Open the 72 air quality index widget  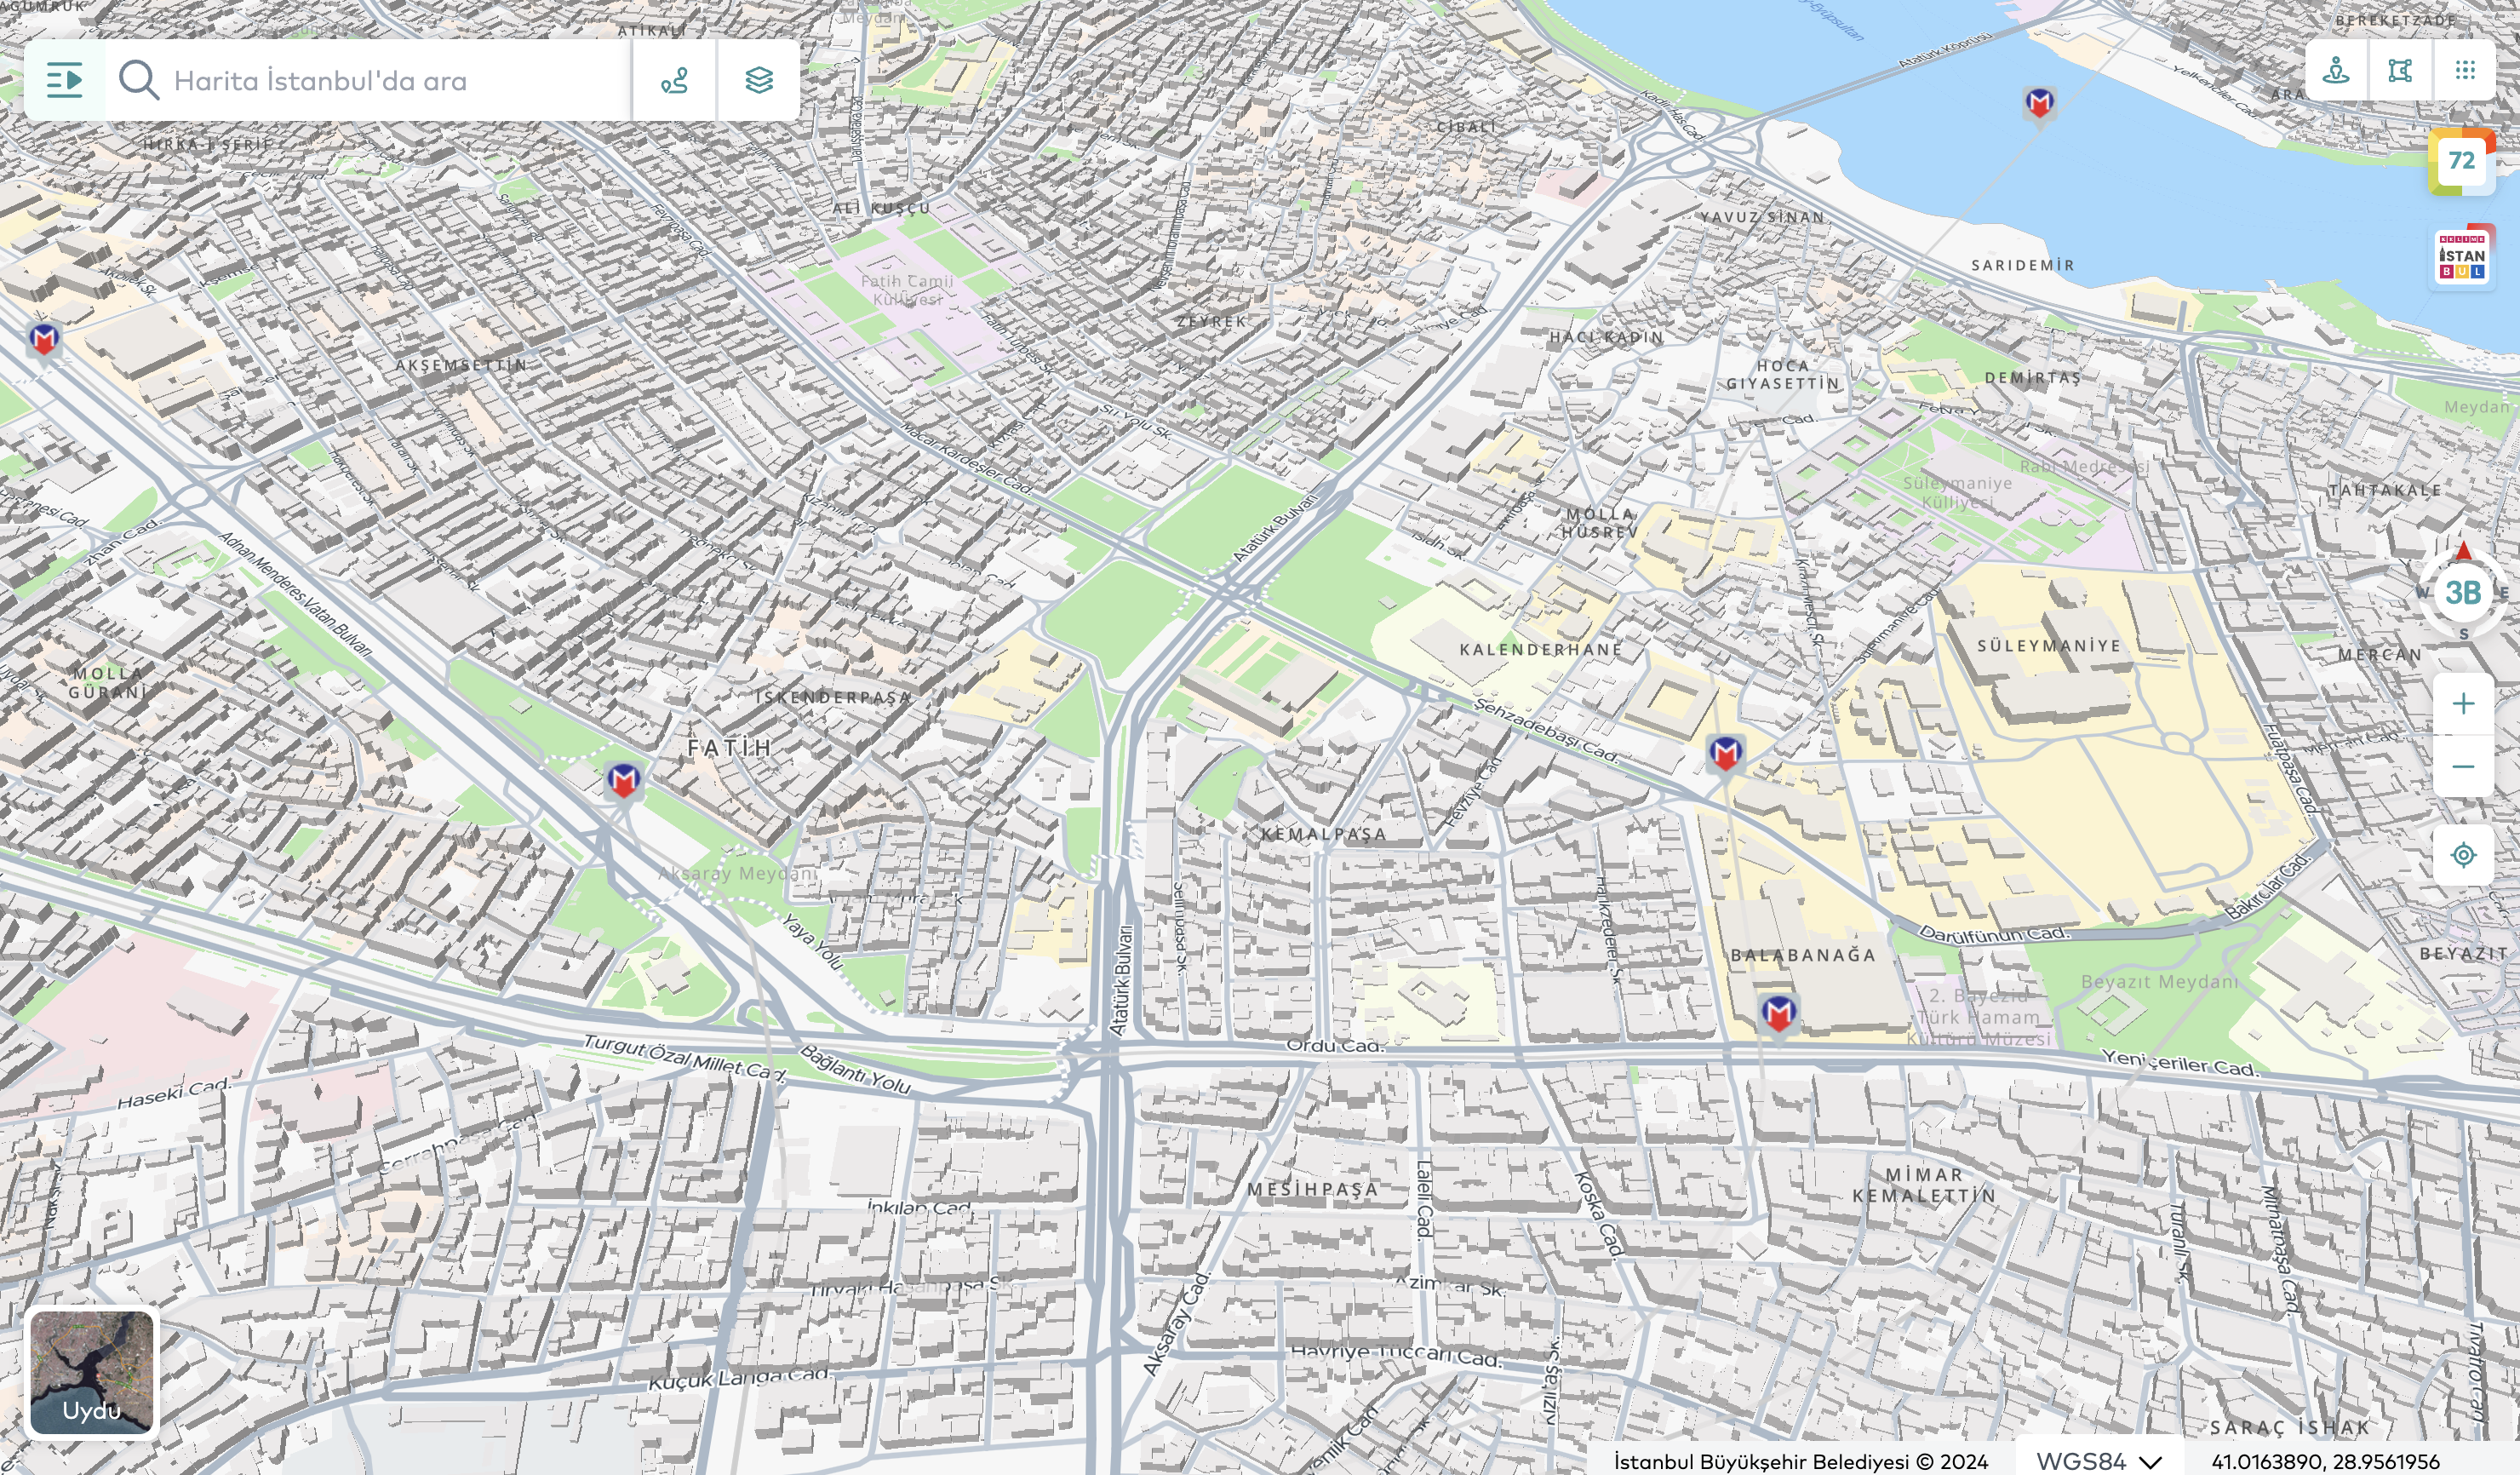point(2461,161)
